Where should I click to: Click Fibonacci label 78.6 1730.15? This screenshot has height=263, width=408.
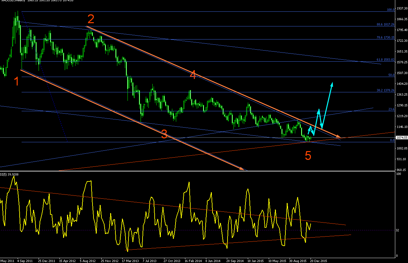click(385, 38)
